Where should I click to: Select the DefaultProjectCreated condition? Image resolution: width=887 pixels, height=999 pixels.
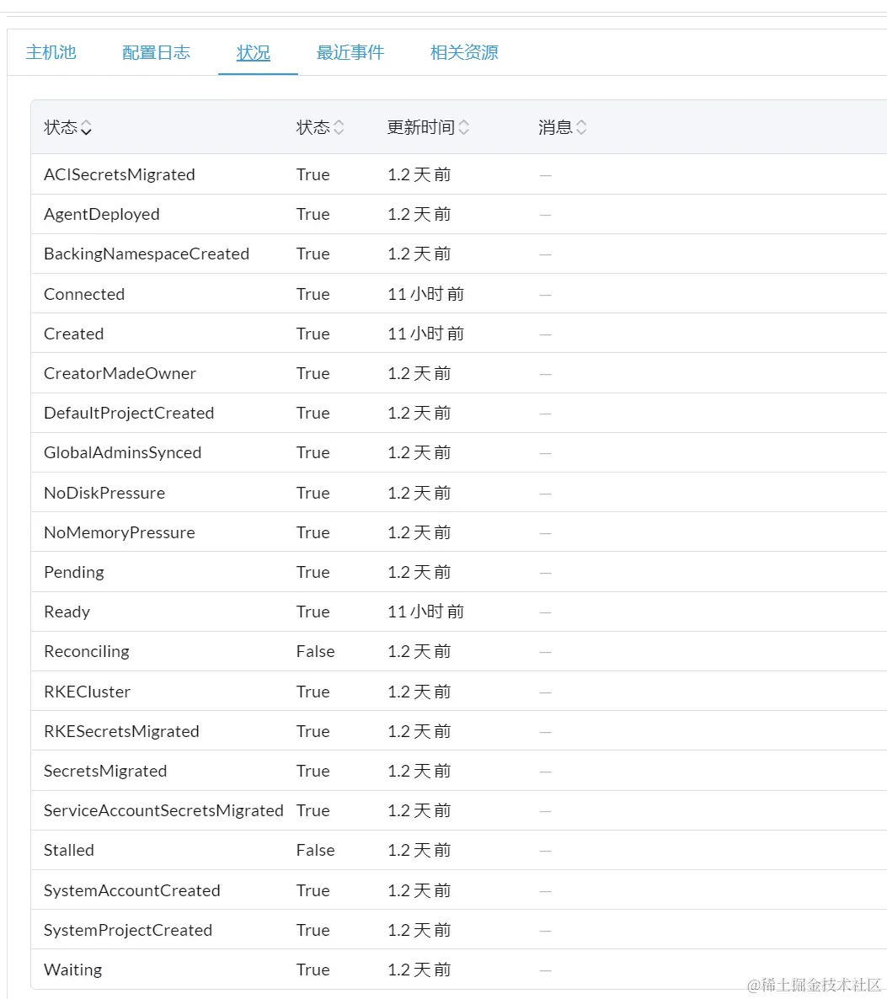[129, 413]
